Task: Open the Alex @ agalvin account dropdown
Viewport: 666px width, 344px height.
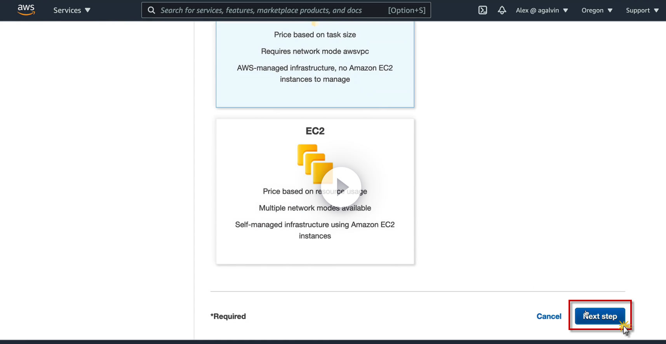Action: pyautogui.click(x=541, y=10)
